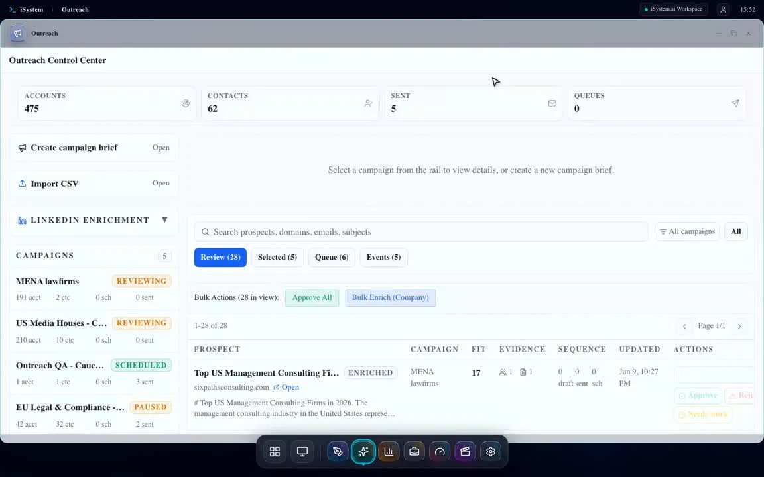Open the briefcase app in dock
764x477 pixels.
point(414,452)
